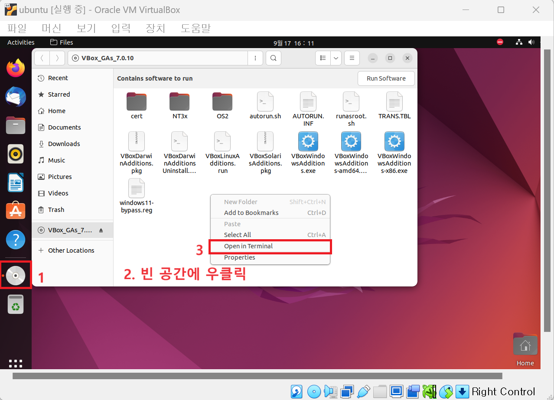Click the Run Software button
This screenshot has width=554, height=400.
point(386,78)
